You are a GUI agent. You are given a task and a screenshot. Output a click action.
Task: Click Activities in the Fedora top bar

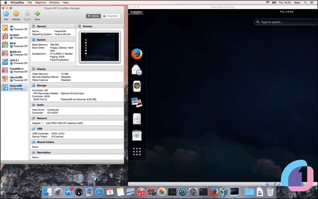click(x=136, y=12)
